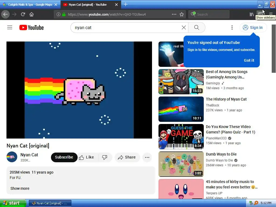Click the browser address bar URL

107,14
